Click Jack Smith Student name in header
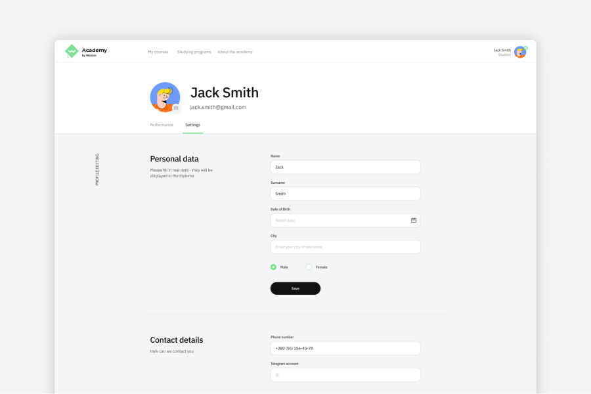Image resolution: width=591 pixels, height=394 pixels. [502, 52]
